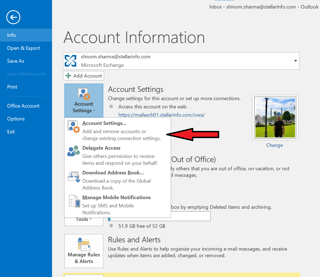Switch to the Open & Export tab
Viewport: 320px width, 277px height.
pyautogui.click(x=23, y=48)
